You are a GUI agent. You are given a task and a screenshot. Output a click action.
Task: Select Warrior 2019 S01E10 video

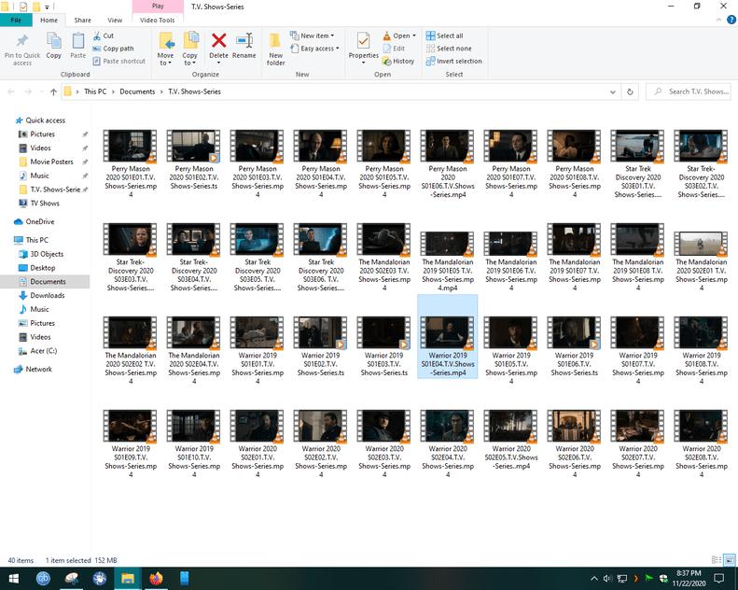tap(194, 443)
